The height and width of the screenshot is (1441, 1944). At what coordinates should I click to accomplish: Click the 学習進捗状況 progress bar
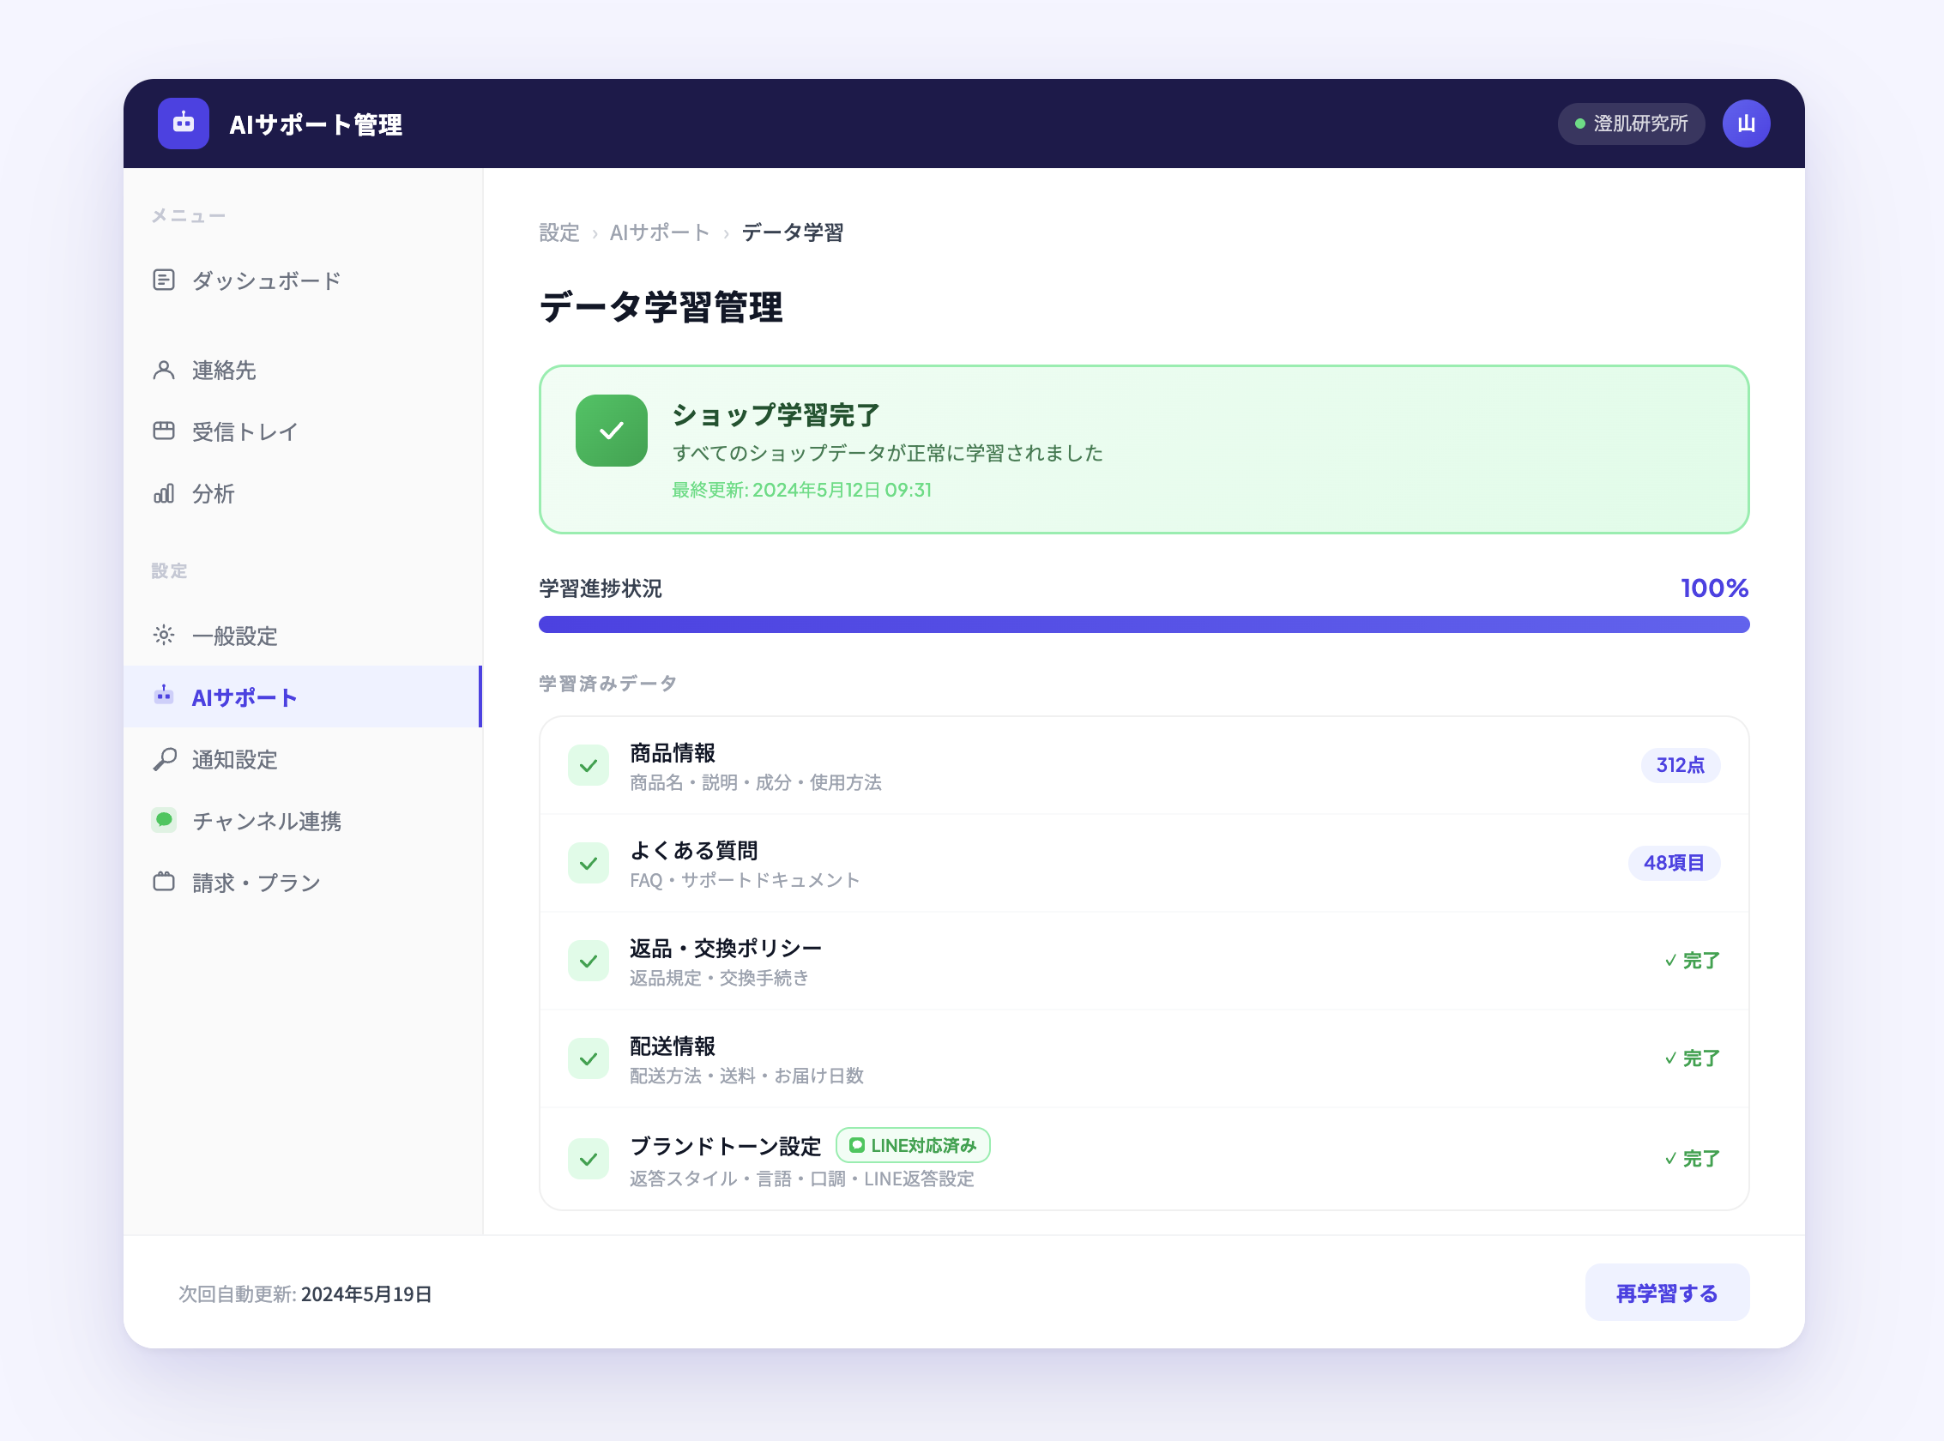1144,624
